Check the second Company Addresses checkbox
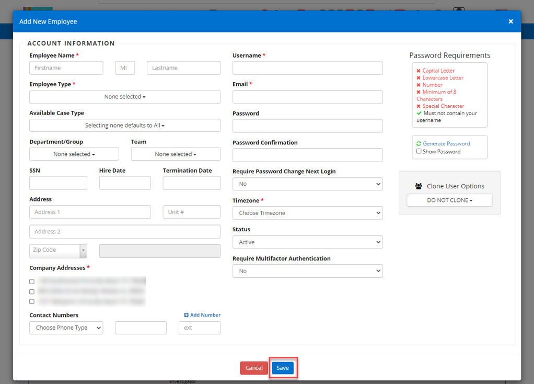Image resolution: width=534 pixels, height=384 pixels. click(x=32, y=291)
